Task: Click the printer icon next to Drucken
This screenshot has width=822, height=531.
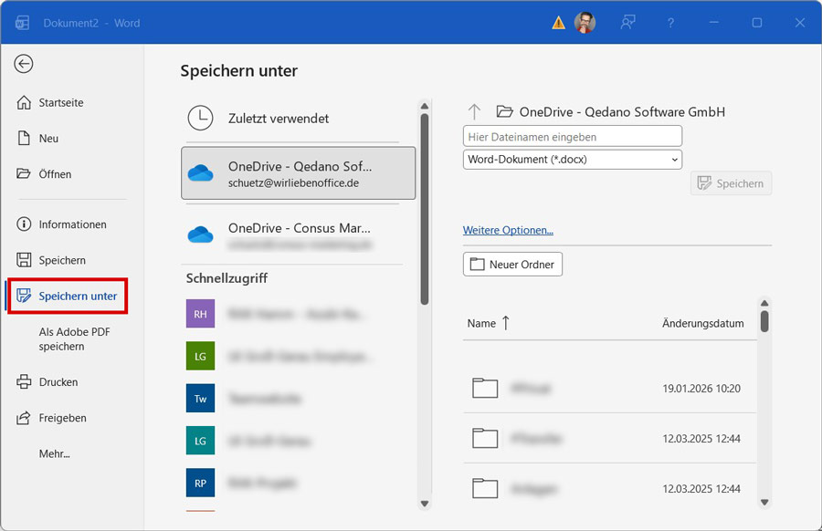Action: tap(24, 381)
